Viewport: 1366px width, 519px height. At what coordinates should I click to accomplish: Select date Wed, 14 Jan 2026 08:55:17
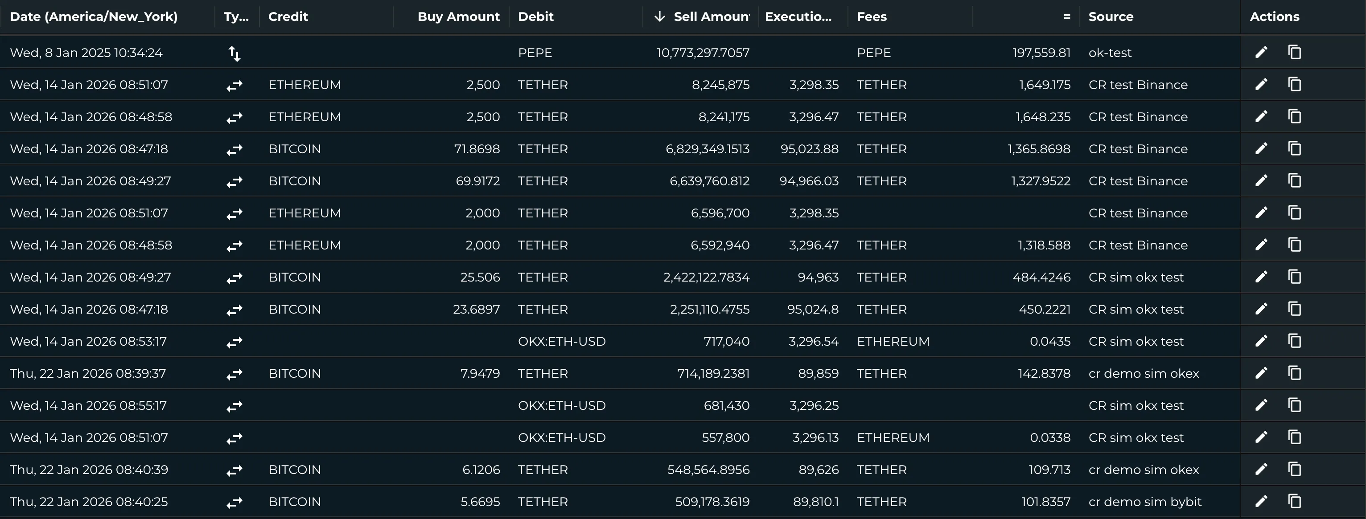click(88, 405)
